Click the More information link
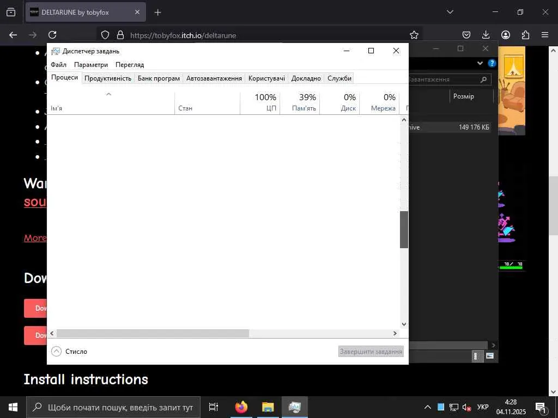 click(35, 238)
